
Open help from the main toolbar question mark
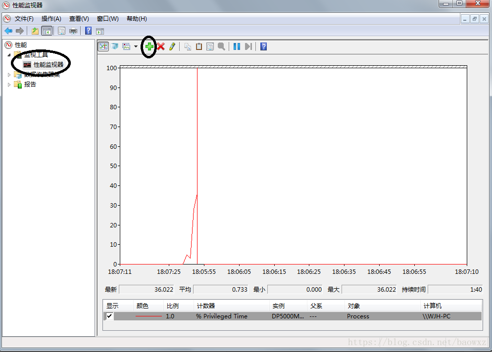pyautogui.click(x=89, y=31)
